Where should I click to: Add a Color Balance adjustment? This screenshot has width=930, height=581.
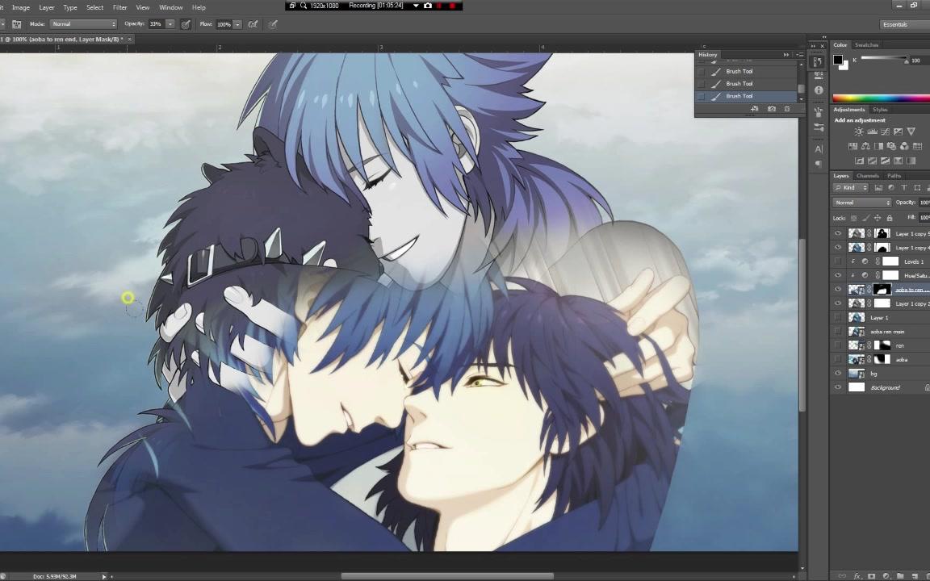(865, 146)
